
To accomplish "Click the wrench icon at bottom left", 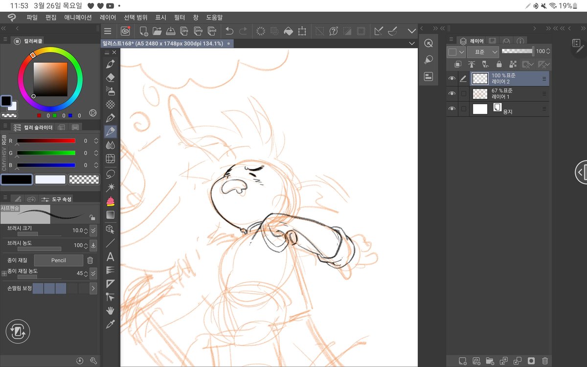I will pyautogui.click(x=93, y=361).
